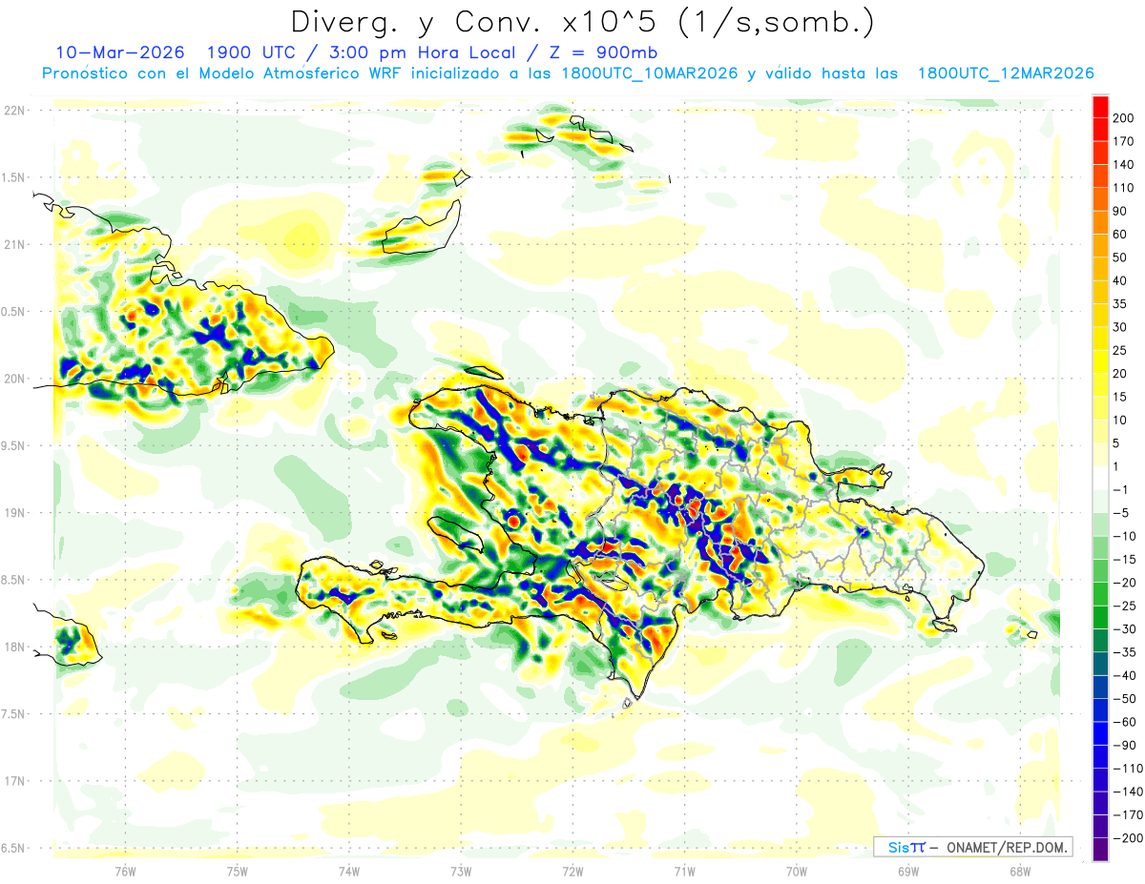The image size is (1145, 884).
Task: Click the purple segment below -200
Action: click(1100, 850)
